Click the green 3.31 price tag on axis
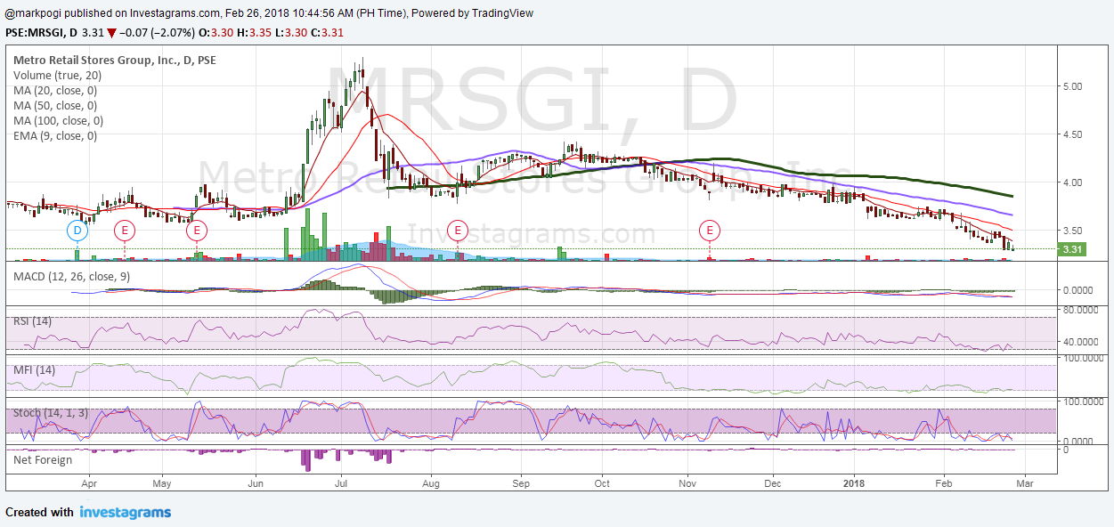1114x527 pixels. [1070, 249]
